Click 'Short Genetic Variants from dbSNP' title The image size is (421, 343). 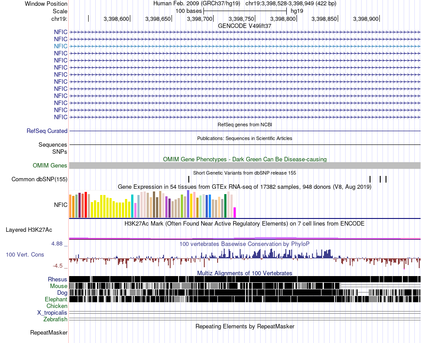[245, 173]
